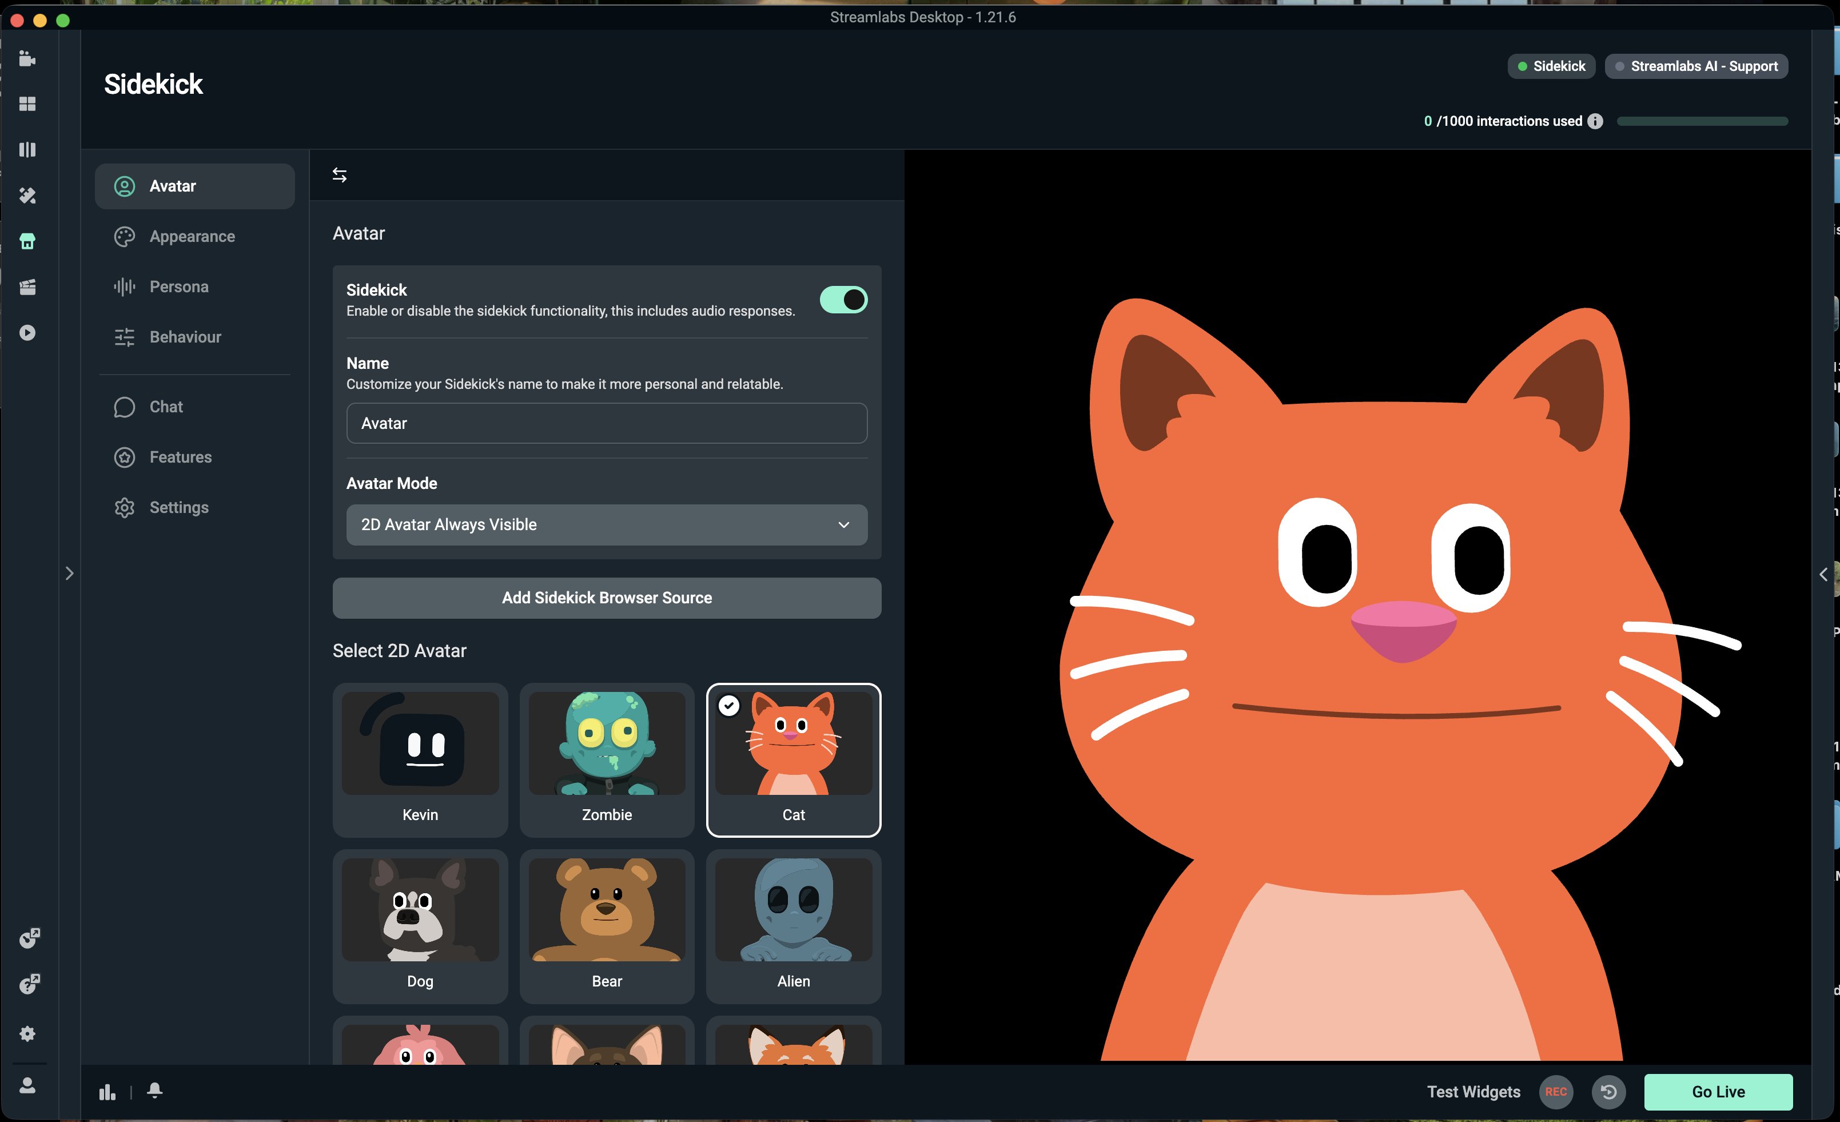This screenshot has width=1840, height=1122.
Task: Select the Bear avatar
Action: point(606,926)
